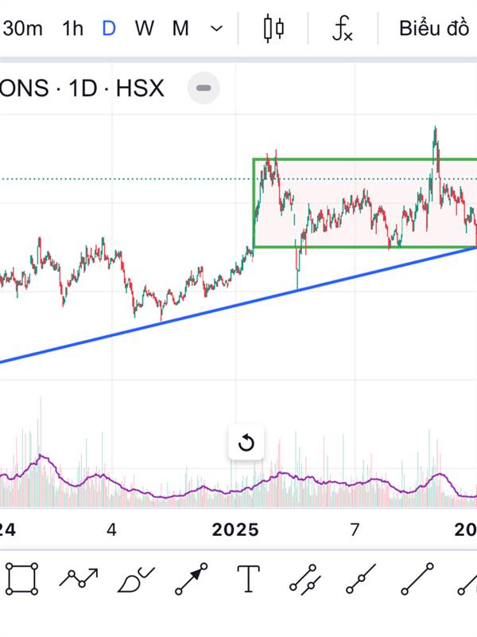Switch to 1h timeframe
The height and width of the screenshot is (637, 477).
coord(72,29)
